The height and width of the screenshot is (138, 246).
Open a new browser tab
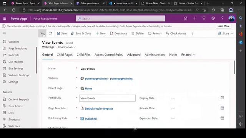(208, 3)
